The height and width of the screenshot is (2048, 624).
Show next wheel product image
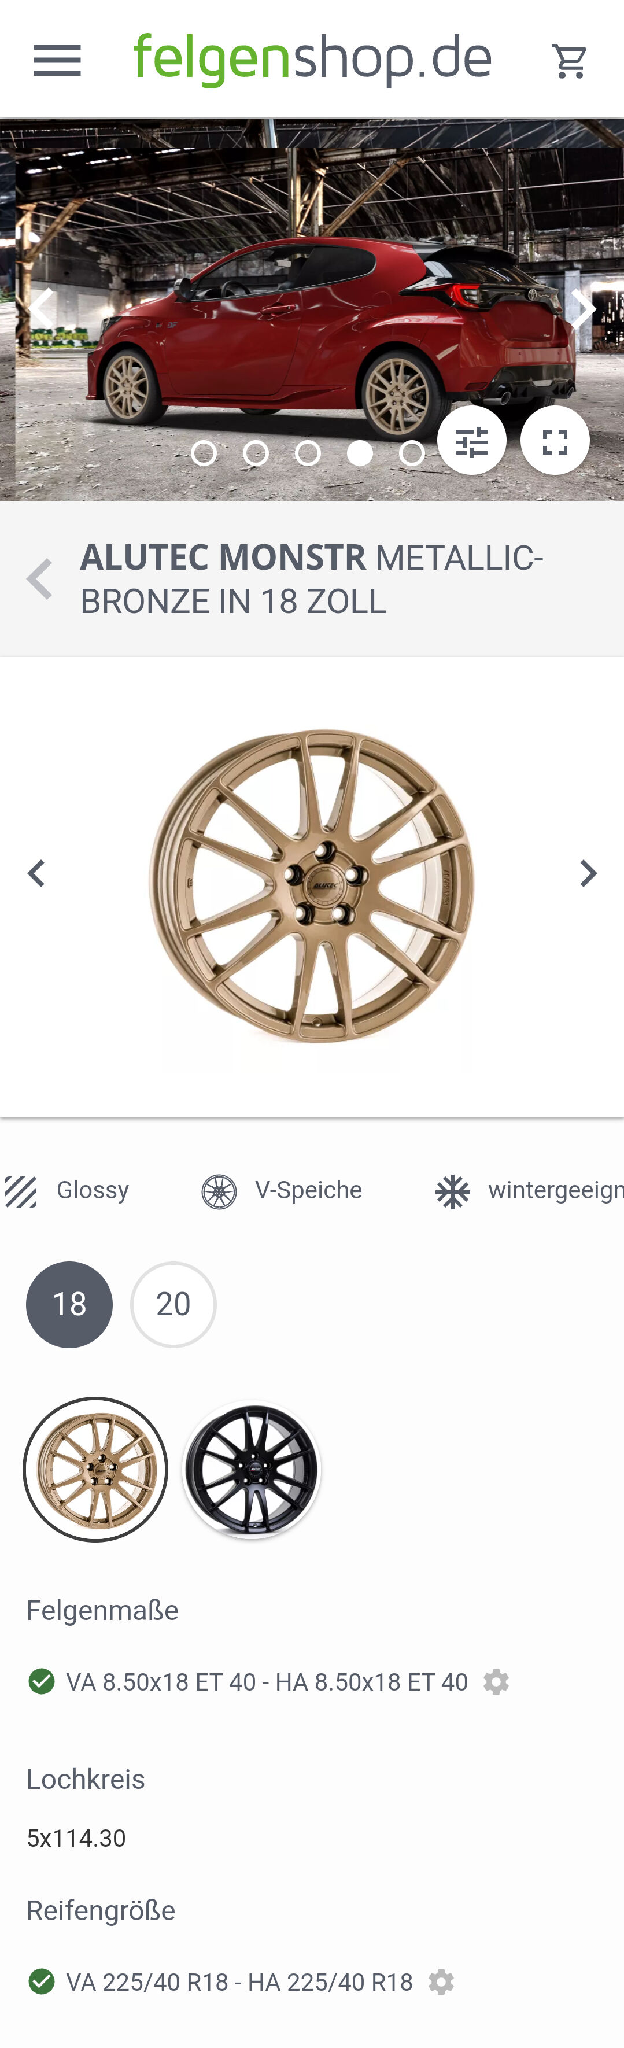pos(588,873)
